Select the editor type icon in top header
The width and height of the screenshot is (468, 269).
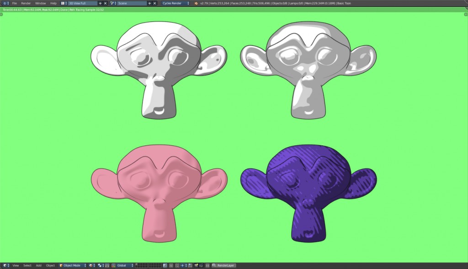[x=63, y=3]
